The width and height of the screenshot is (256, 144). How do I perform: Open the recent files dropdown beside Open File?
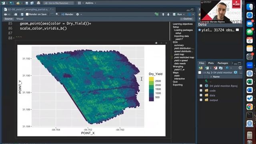[22, 3]
